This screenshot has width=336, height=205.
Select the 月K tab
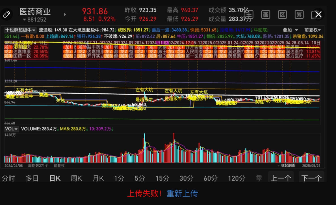click(98, 178)
